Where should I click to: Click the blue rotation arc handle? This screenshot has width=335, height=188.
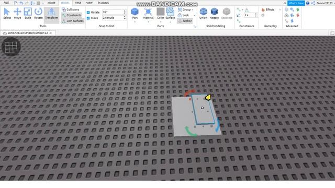[218, 125]
